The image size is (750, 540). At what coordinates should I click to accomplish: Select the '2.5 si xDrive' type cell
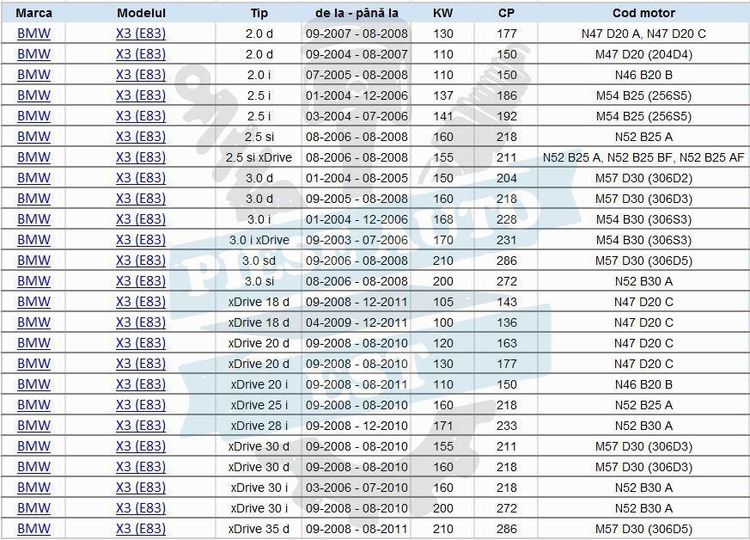pyautogui.click(x=259, y=157)
